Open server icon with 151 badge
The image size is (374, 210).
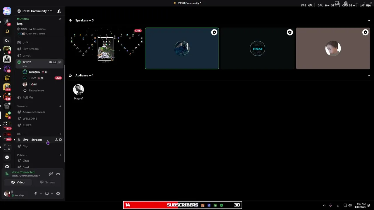click(x=7, y=87)
